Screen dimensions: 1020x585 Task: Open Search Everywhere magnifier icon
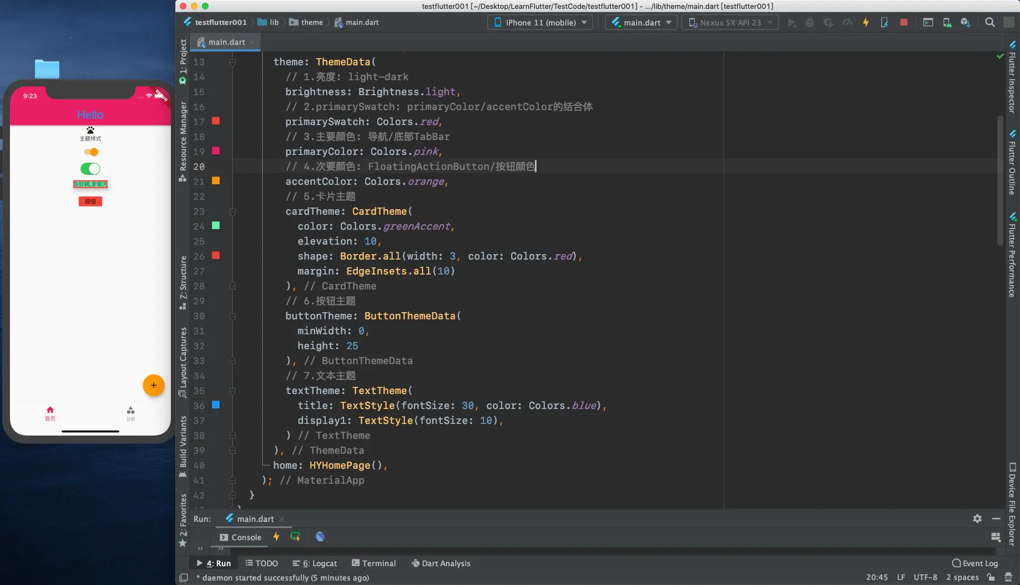click(990, 23)
